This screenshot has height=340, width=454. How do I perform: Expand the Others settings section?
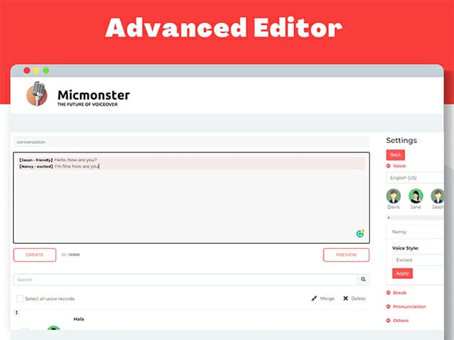tap(390, 321)
